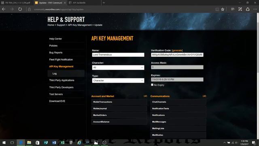Launch Word from the taskbar

pos(54,142)
